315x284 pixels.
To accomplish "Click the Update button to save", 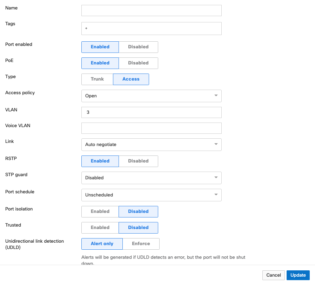I will click(298, 275).
